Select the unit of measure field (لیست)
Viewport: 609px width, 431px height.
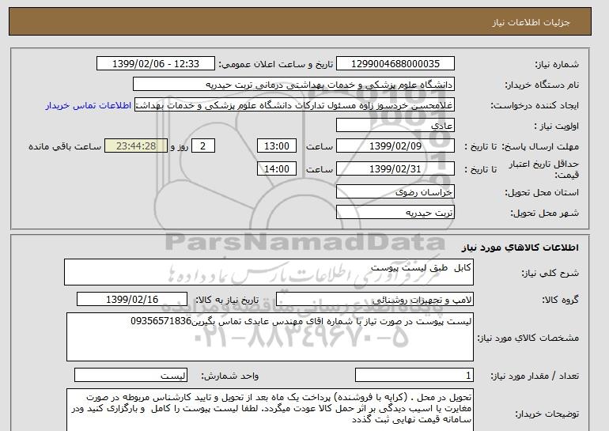[x=130, y=376]
